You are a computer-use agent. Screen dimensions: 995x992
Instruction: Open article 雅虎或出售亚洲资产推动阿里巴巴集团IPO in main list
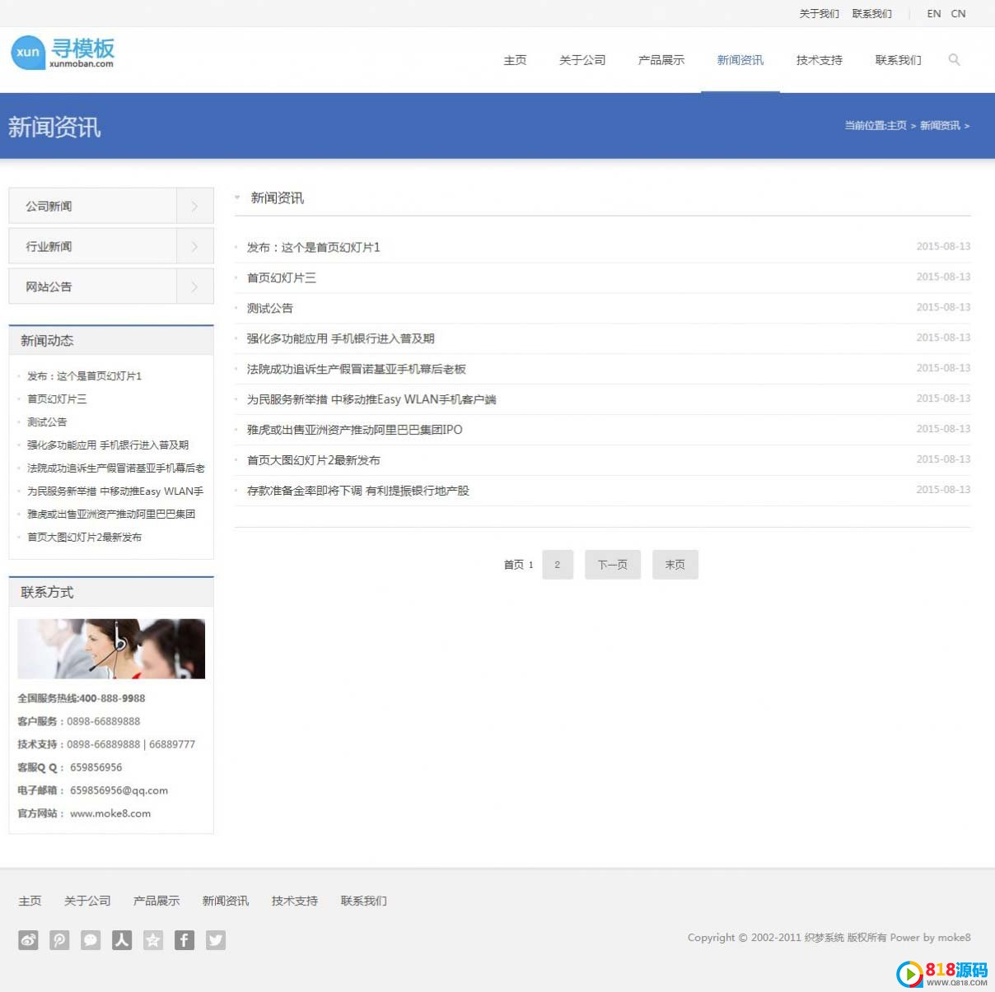(355, 430)
